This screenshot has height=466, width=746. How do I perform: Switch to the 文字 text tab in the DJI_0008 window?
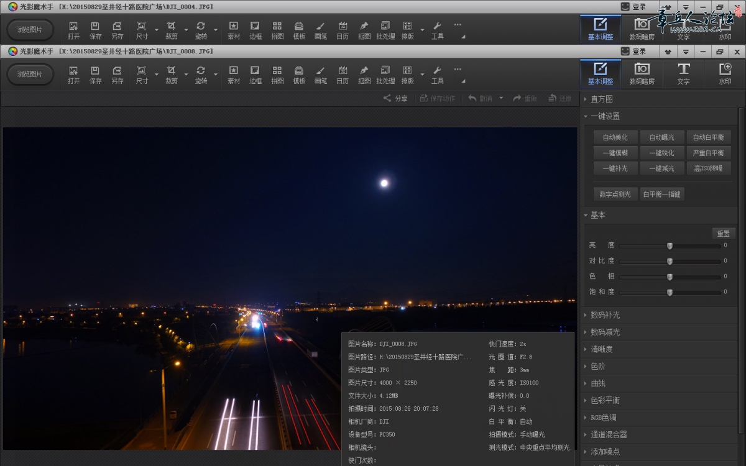point(683,73)
